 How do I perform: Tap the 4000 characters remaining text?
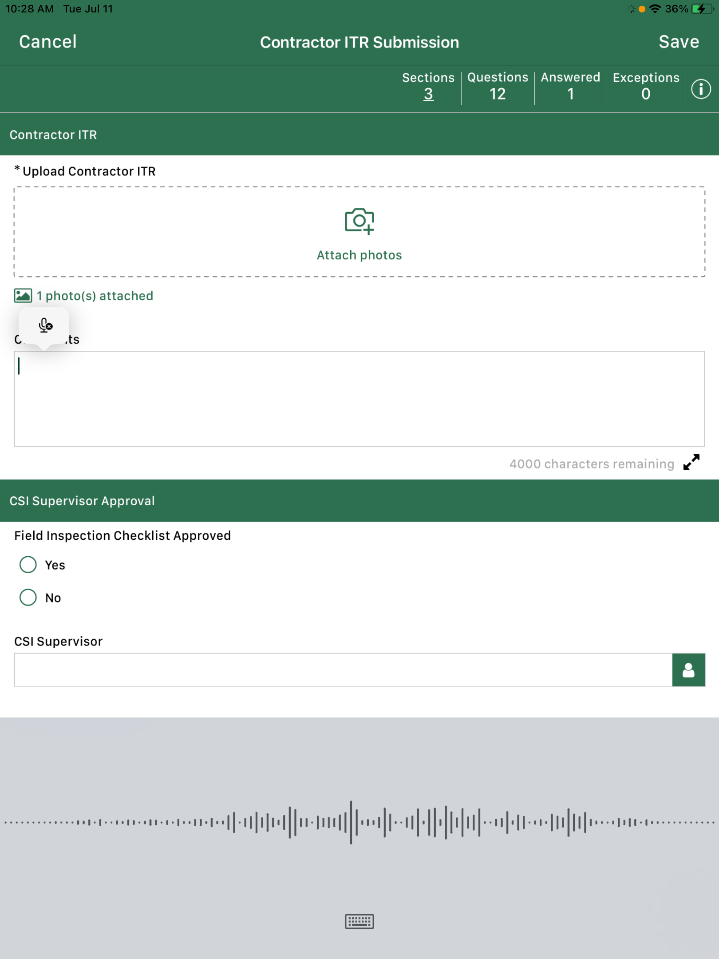coord(592,464)
